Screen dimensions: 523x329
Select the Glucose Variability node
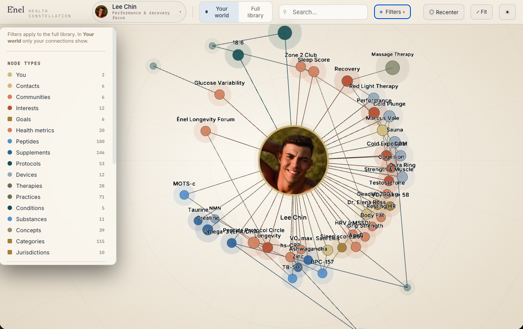pos(220,95)
